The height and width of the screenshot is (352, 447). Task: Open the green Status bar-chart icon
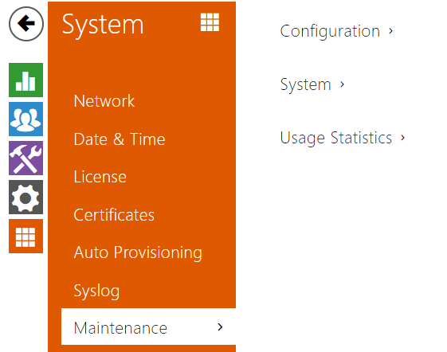pyautogui.click(x=26, y=80)
